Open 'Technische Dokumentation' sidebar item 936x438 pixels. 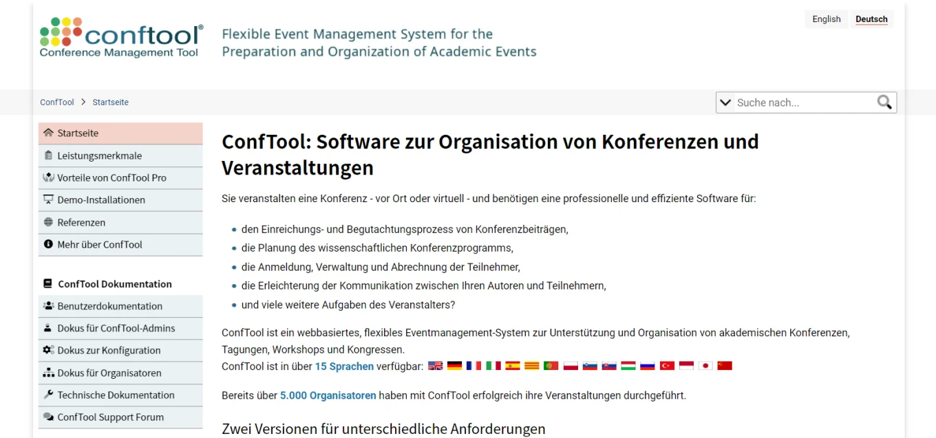tap(120, 395)
